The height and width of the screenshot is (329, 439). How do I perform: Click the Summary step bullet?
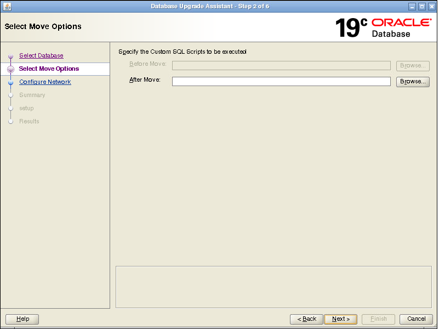[10, 95]
